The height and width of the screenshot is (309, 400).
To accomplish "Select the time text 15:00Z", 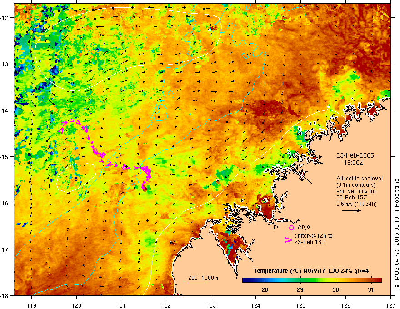I will point(353,163).
